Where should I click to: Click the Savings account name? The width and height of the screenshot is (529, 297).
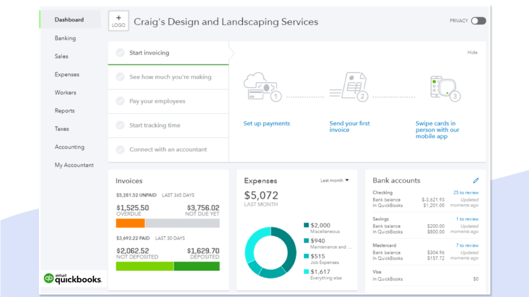(381, 219)
